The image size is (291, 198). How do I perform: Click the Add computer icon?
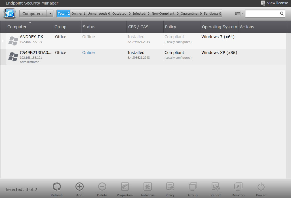pos(79,187)
